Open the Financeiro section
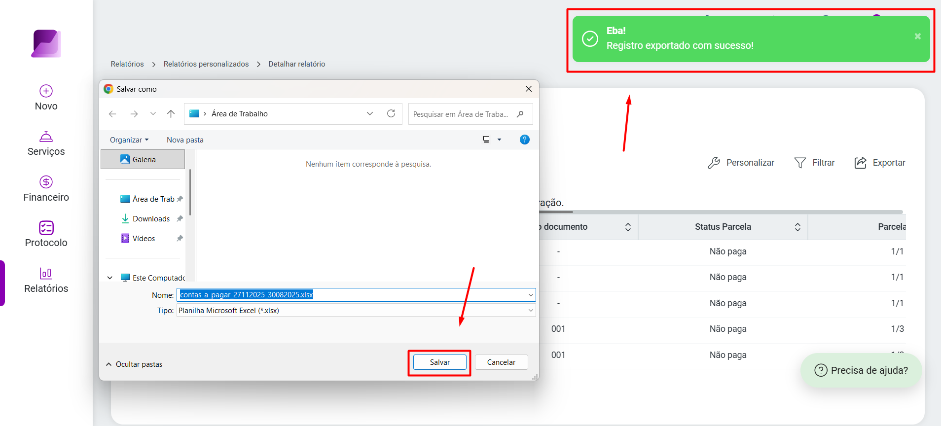Screen dimensions: 941x426 (x=46, y=189)
